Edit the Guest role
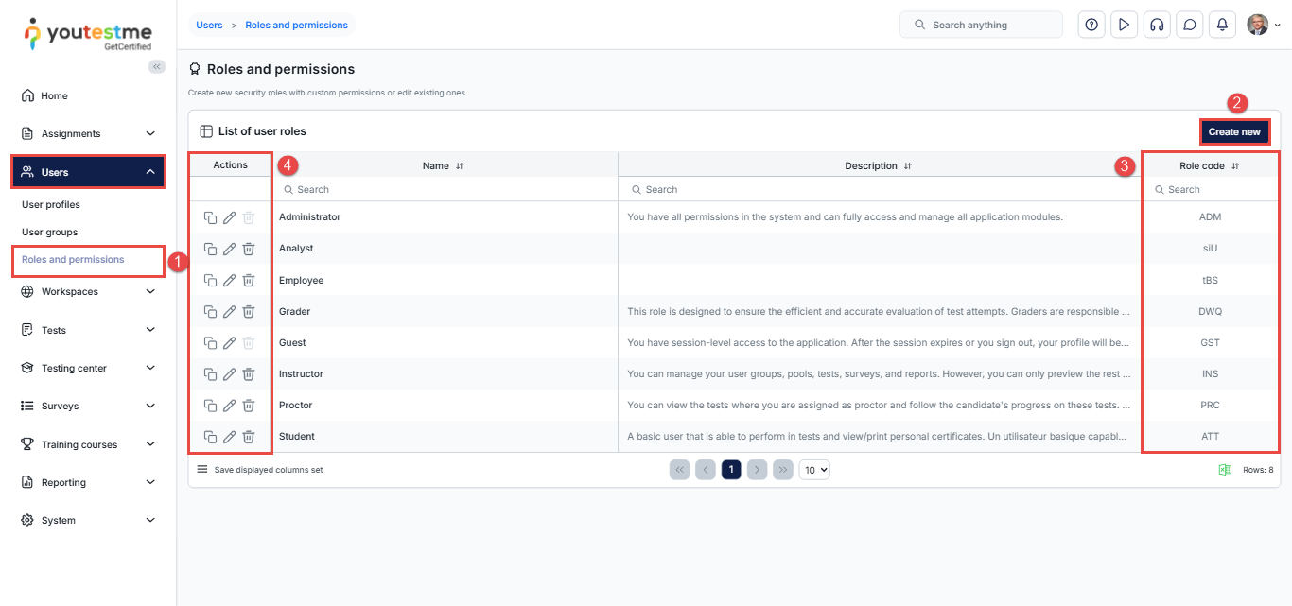 pyautogui.click(x=229, y=342)
